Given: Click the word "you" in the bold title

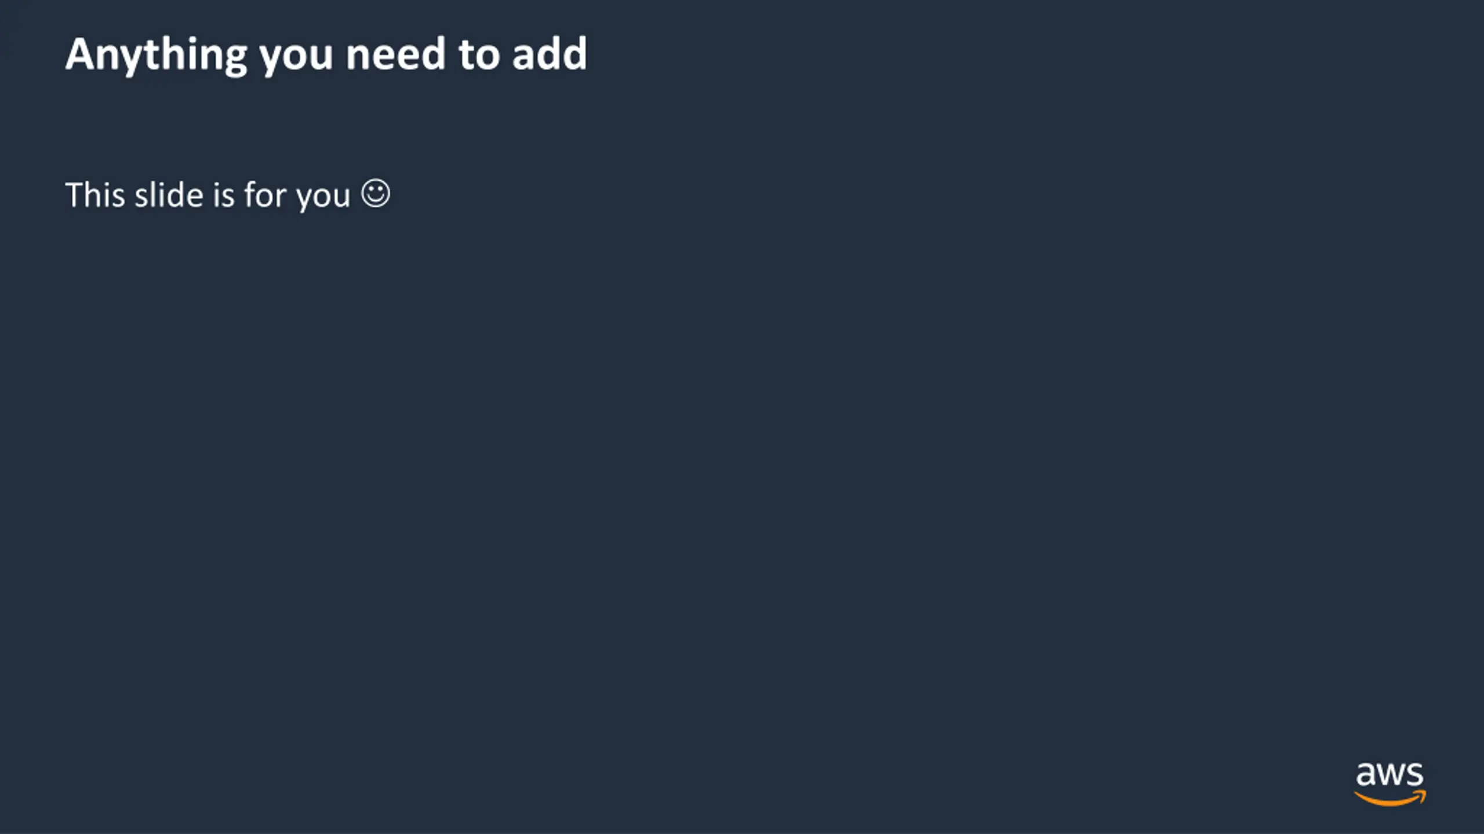Looking at the screenshot, I should [296, 58].
